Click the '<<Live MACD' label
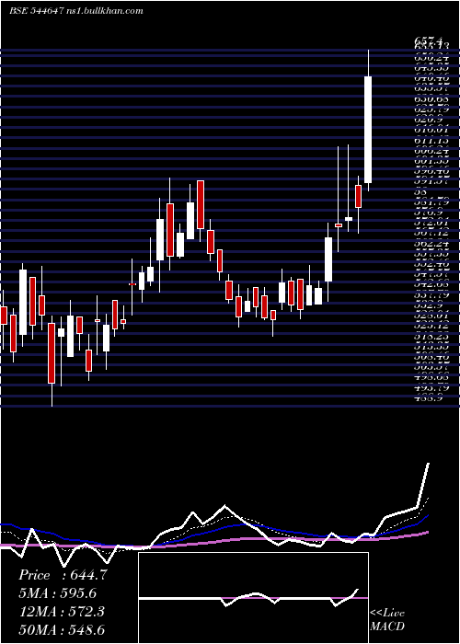The image size is (460, 644). pos(387,620)
